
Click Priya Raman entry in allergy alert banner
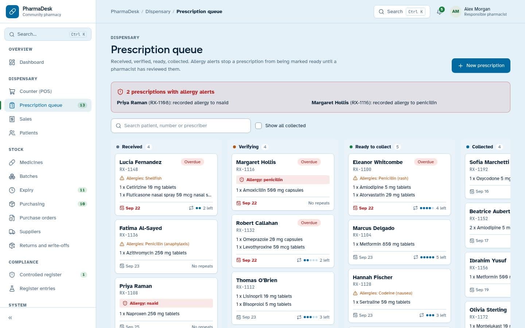click(x=172, y=103)
